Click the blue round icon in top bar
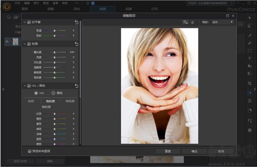257x167 pixels. coord(93,3)
